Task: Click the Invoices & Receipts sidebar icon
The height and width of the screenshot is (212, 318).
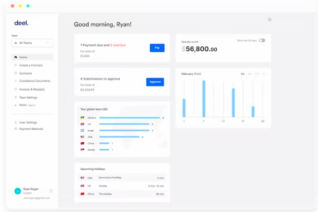Action: point(16,89)
